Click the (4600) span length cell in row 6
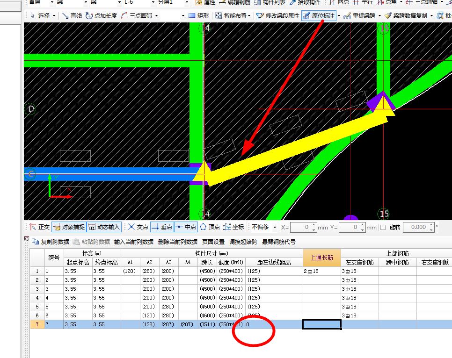 pyautogui.click(x=207, y=315)
